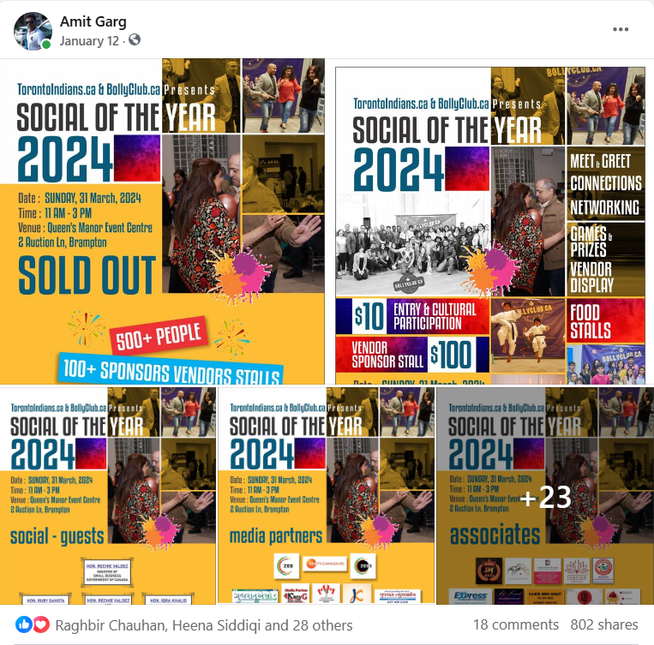View the 802 shares list
Image resolution: width=654 pixels, height=645 pixels.
coord(604,624)
